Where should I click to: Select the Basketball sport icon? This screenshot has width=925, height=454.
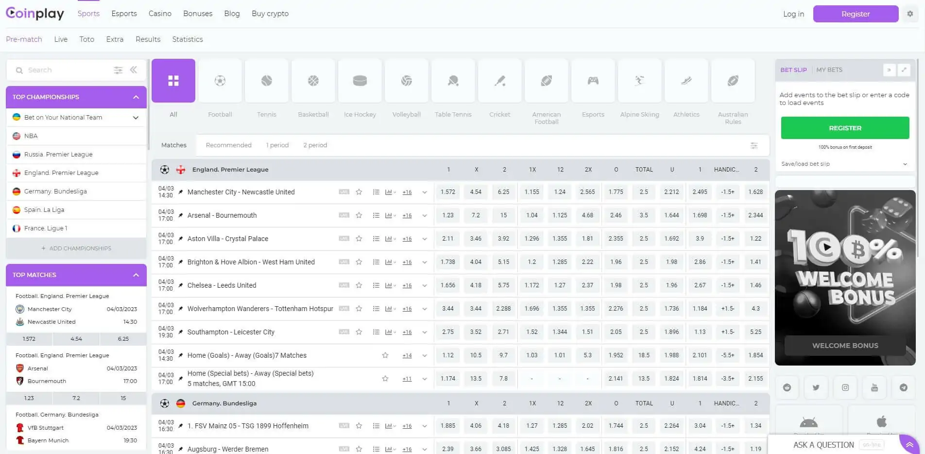click(313, 81)
